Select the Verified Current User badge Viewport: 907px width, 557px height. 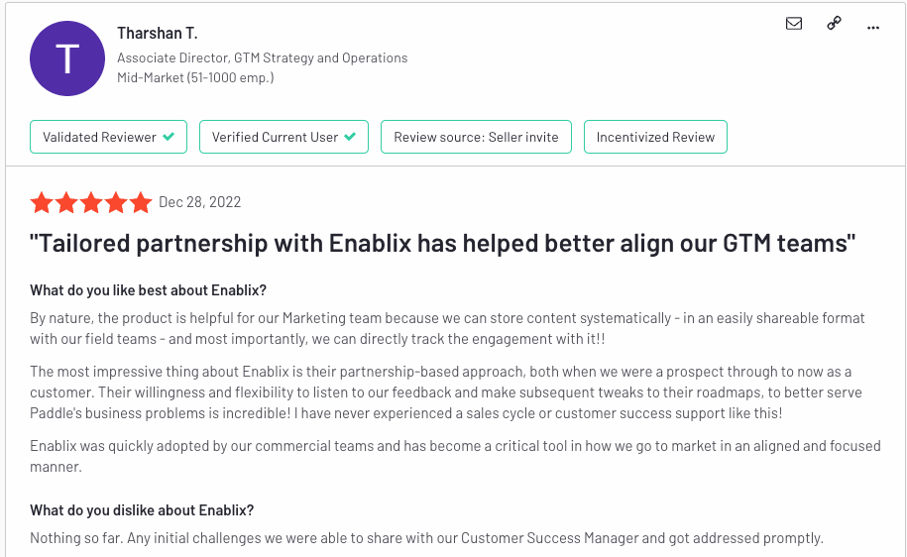tap(283, 137)
